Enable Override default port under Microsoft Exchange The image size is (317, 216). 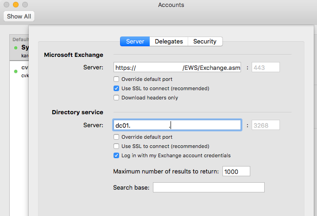(116, 79)
